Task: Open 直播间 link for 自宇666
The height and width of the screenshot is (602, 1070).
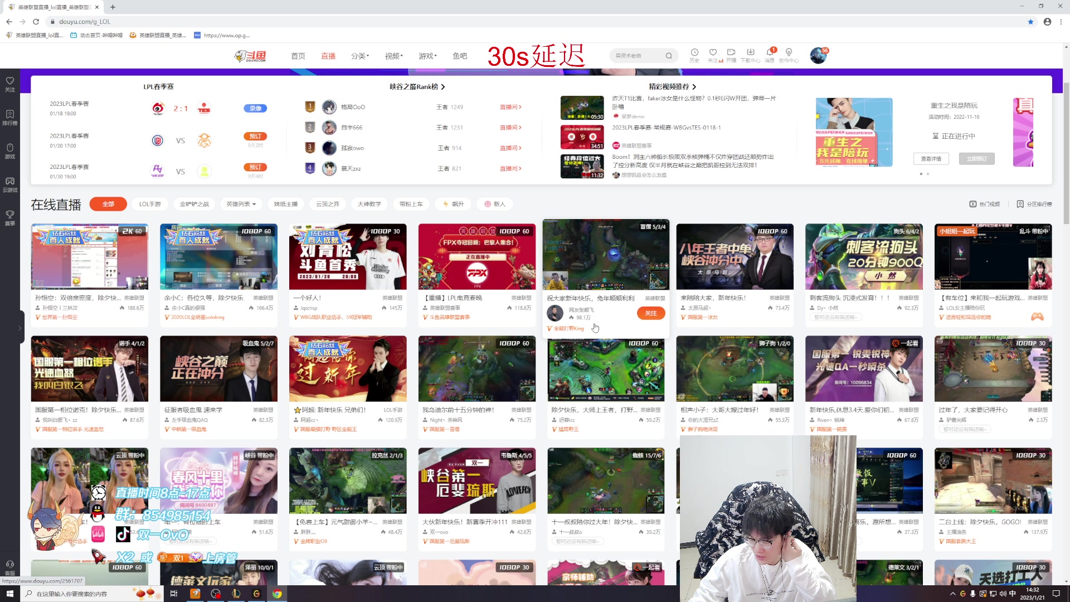Action: coord(510,128)
